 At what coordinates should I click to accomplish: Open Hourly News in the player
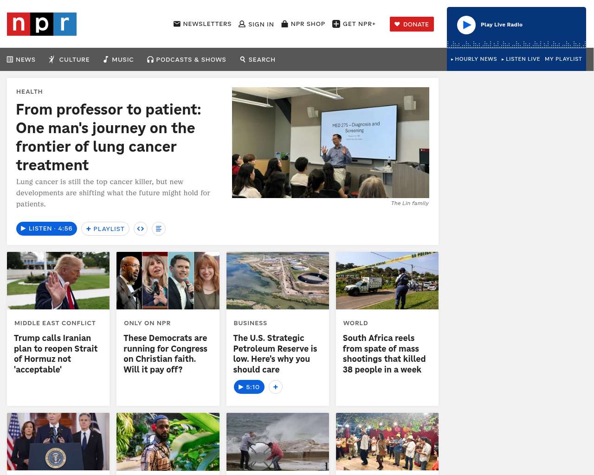474,59
